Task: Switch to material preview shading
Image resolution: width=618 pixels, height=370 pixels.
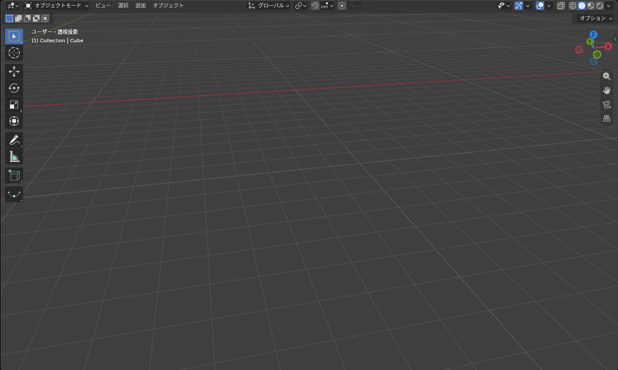Action: (x=591, y=6)
